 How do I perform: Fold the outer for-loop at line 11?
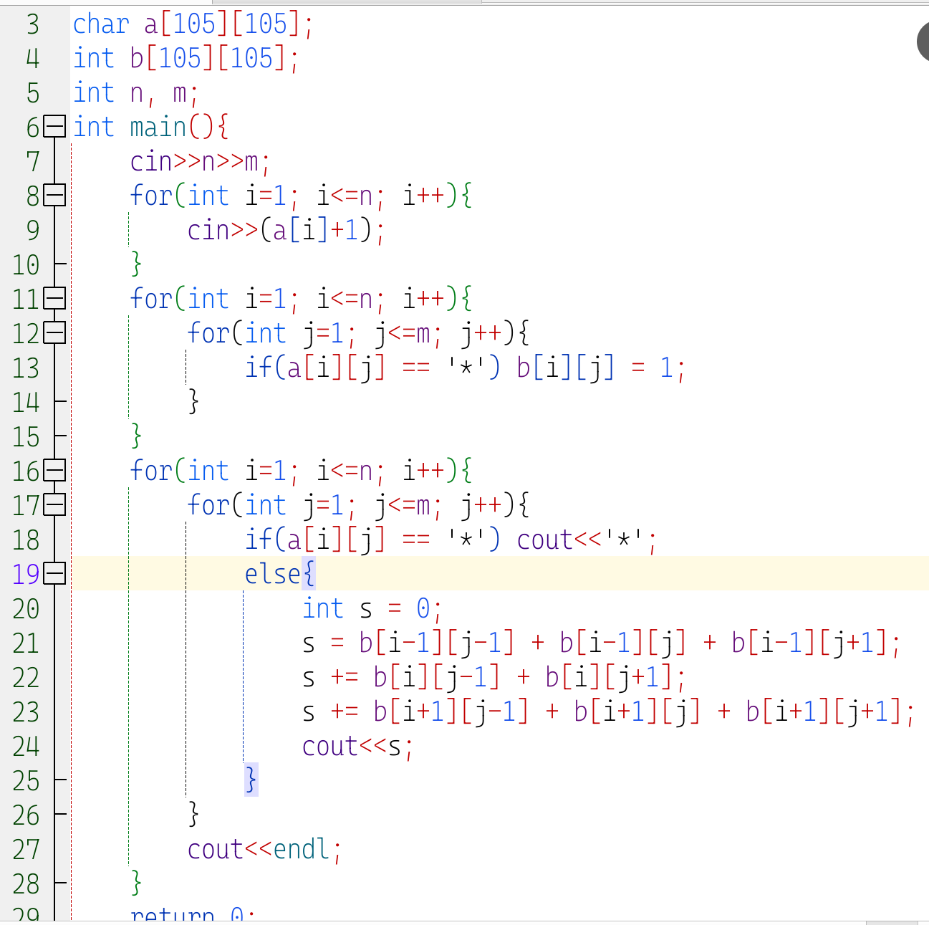[54, 299]
